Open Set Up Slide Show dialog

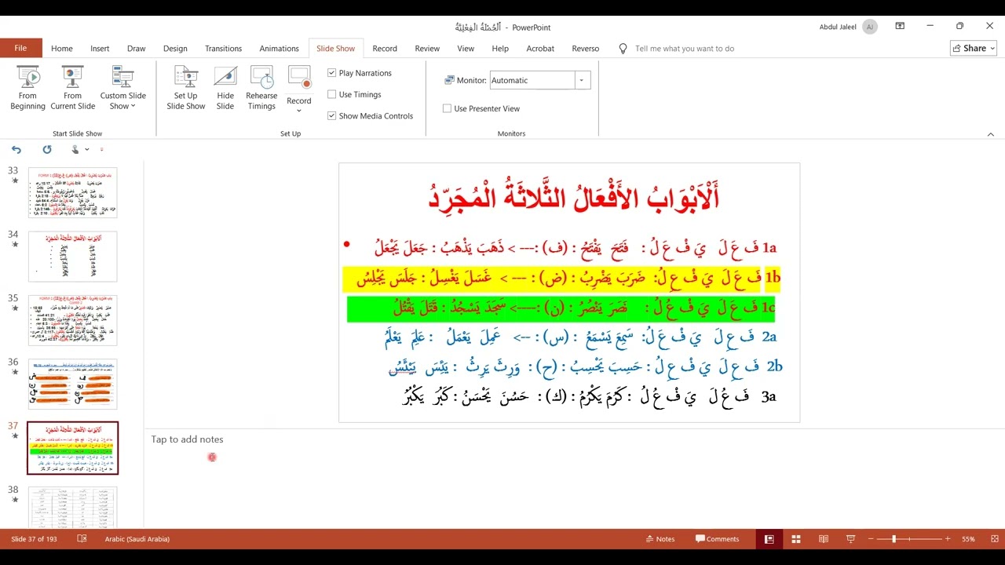coord(186,89)
